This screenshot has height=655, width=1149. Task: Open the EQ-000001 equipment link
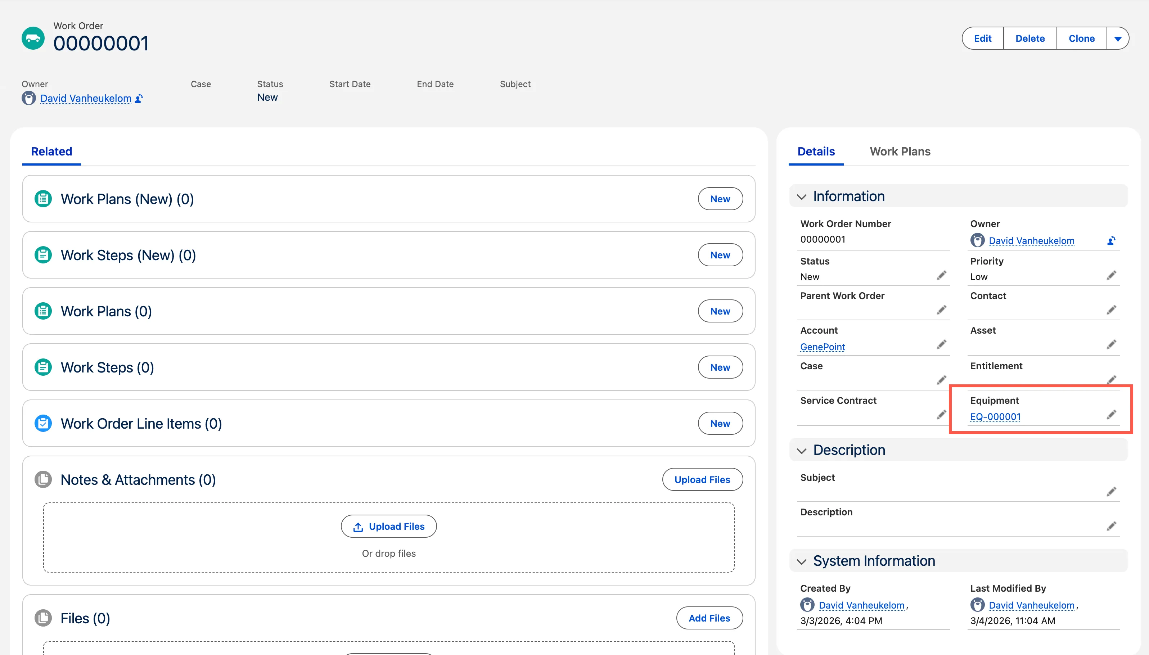tap(995, 417)
